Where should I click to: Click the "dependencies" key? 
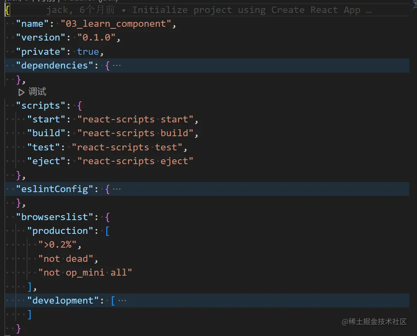(55, 65)
